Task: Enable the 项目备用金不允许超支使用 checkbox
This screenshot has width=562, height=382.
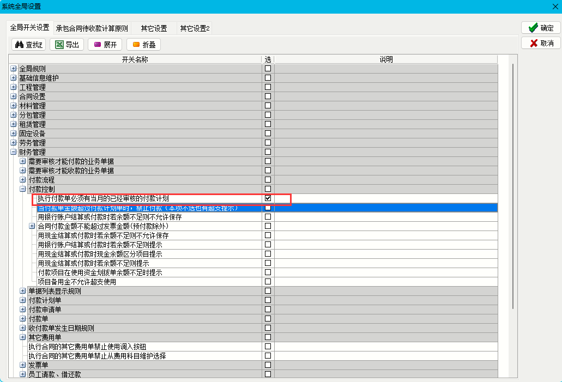Action: (268, 282)
